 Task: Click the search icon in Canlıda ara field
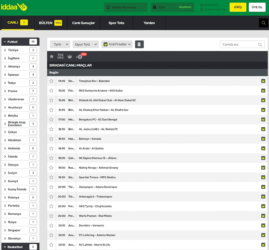click(260, 45)
